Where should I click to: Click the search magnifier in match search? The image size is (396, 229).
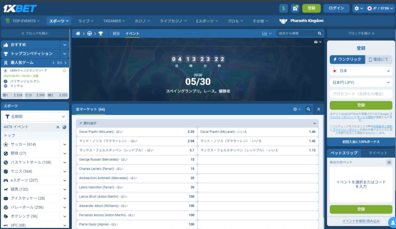tap(319, 33)
